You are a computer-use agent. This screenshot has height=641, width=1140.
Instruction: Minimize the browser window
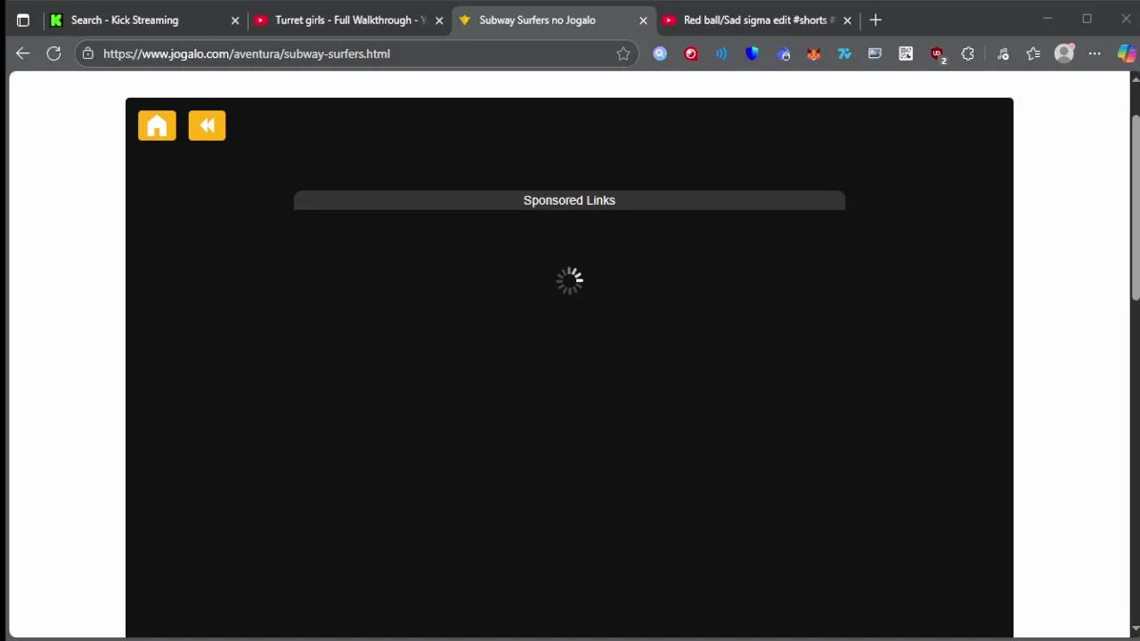click(x=1047, y=19)
